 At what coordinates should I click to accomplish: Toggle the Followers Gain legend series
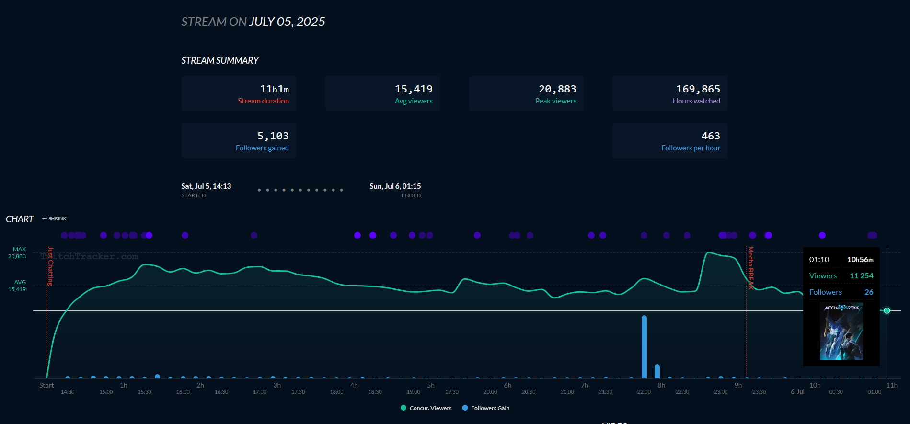(486, 408)
